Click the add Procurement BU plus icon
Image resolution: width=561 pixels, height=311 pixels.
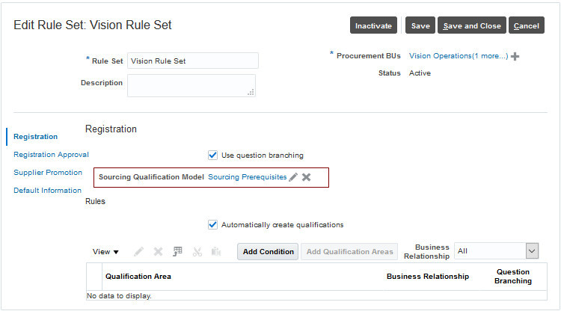[515, 56]
